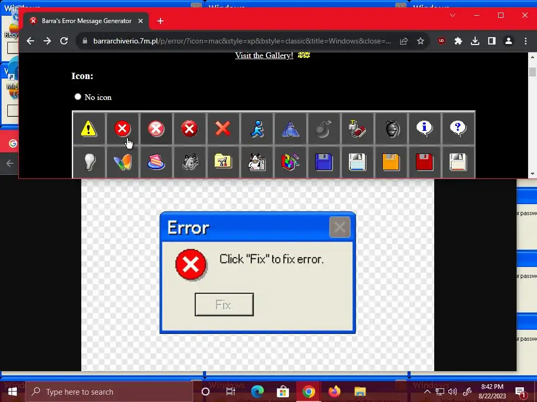
Task: Click the X on the Error preview dialog
Action: click(339, 227)
